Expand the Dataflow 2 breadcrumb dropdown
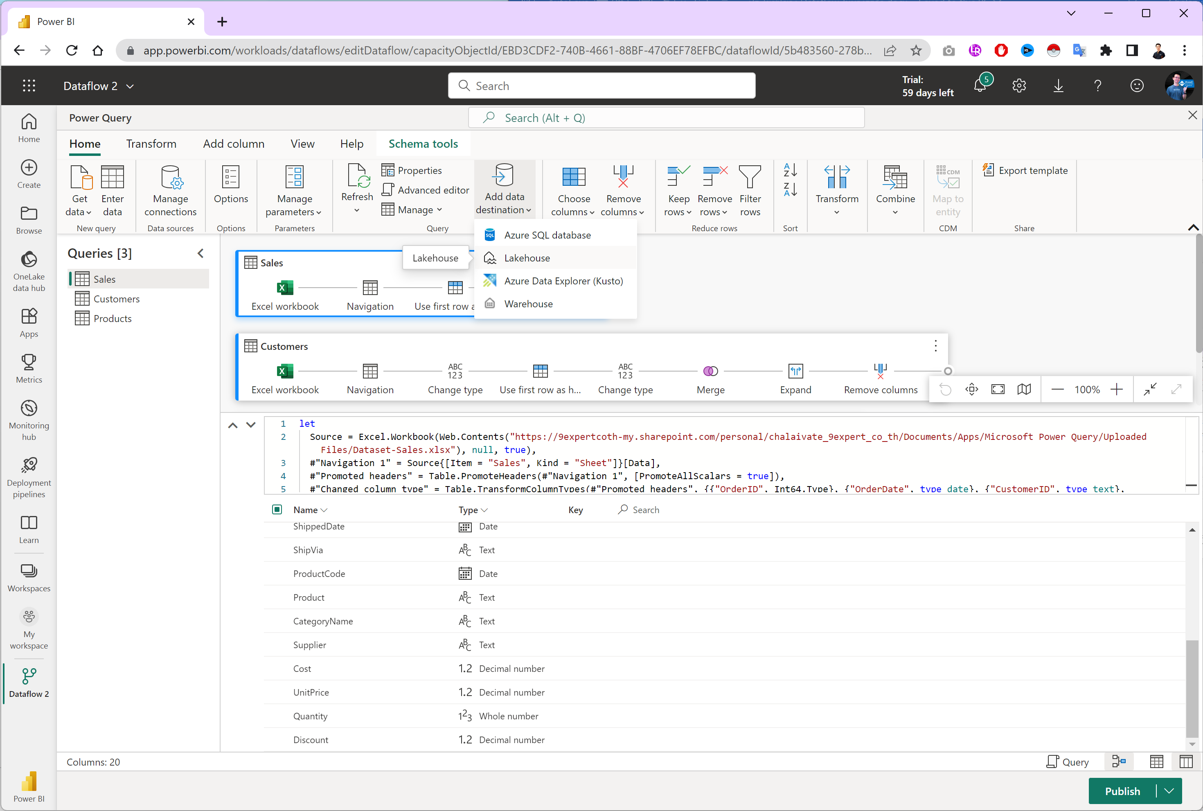Image resolution: width=1203 pixels, height=811 pixels. coord(131,86)
